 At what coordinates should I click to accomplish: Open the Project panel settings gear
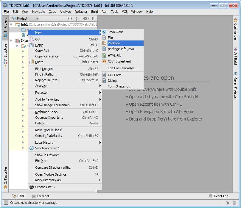(86, 18)
